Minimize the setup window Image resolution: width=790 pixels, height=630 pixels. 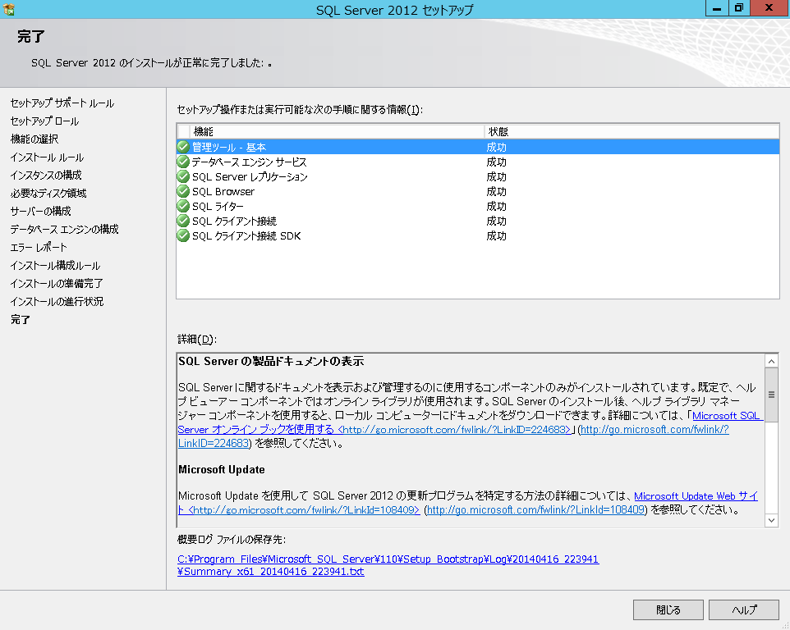pos(717,8)
